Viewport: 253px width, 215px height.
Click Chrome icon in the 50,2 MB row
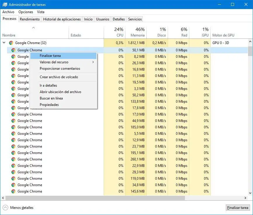pos(13,95)
